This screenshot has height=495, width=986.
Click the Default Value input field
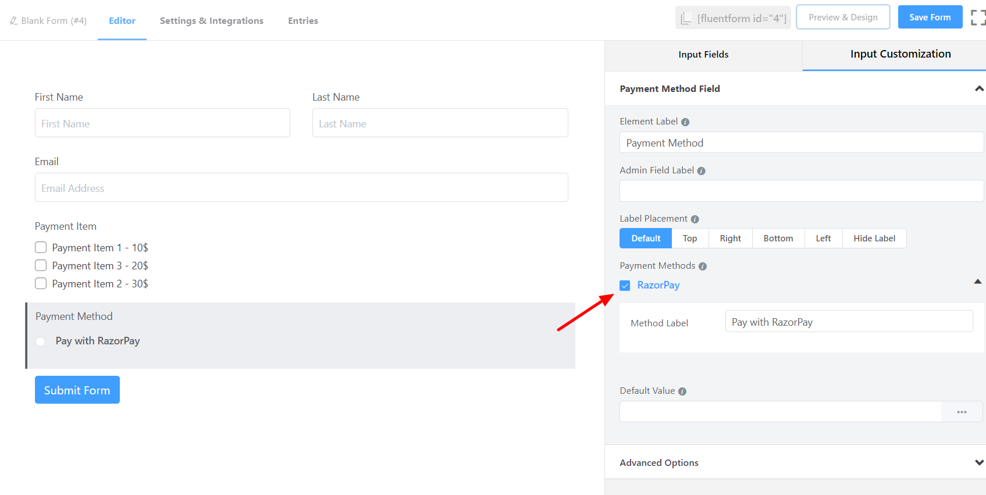[781, 412]
